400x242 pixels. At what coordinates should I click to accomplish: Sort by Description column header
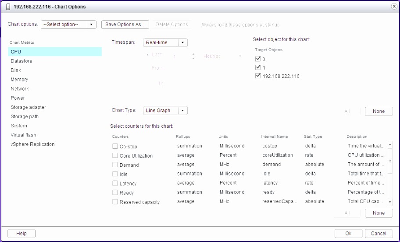click(357, 137)
